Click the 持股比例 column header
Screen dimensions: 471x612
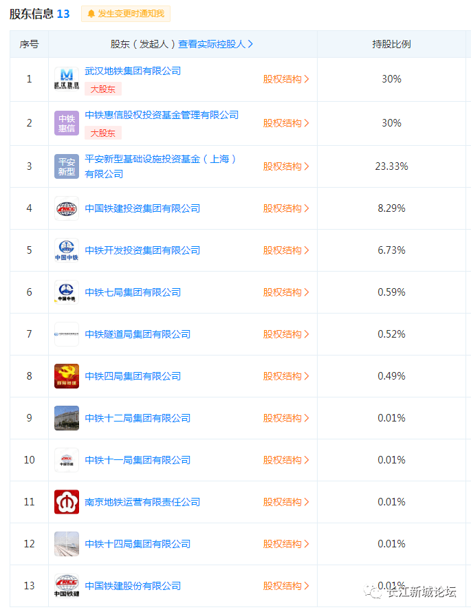(391, 44)
